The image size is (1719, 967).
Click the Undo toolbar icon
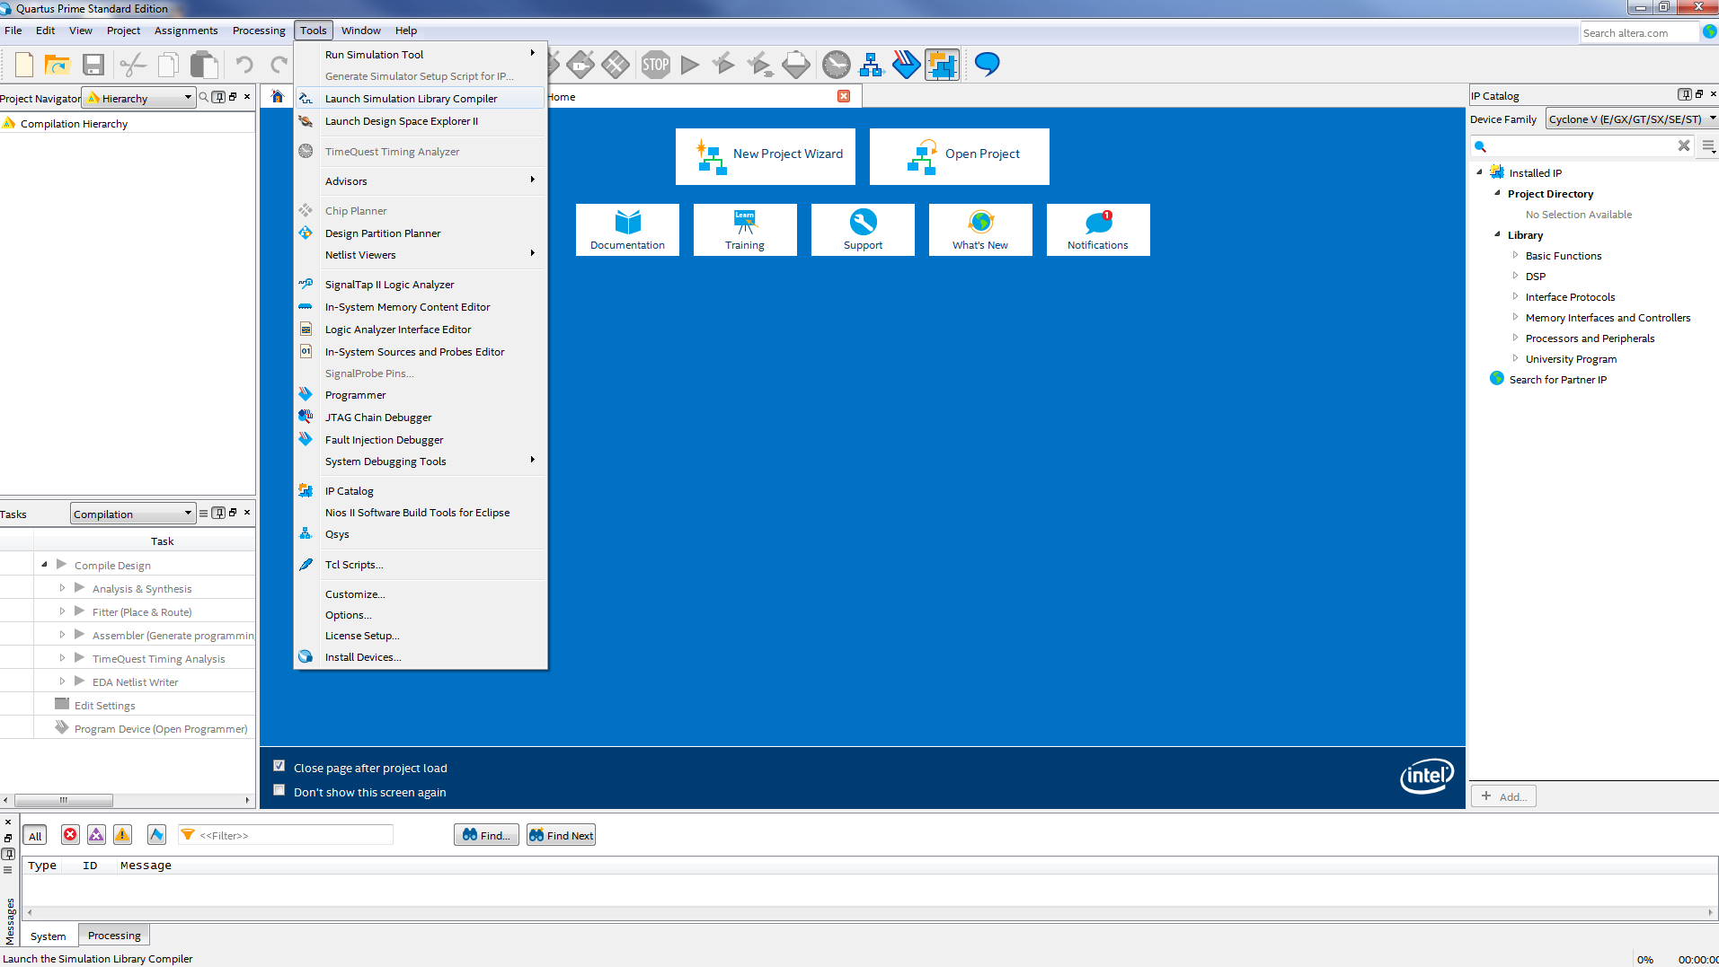244,65
